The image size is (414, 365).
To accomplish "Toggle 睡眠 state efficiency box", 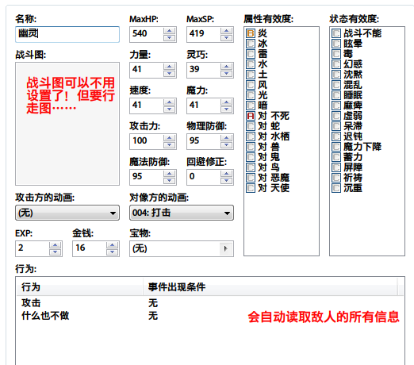I will (x=336, y=95).
